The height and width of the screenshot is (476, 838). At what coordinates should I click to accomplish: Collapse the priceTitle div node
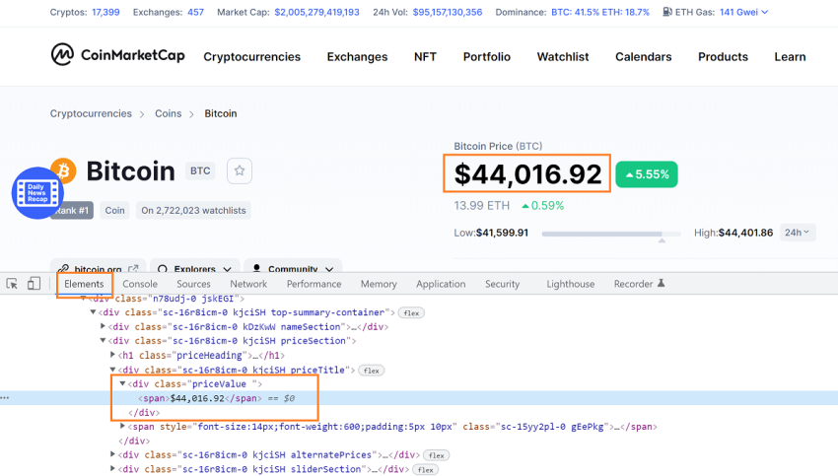click(x=112, y=370)
